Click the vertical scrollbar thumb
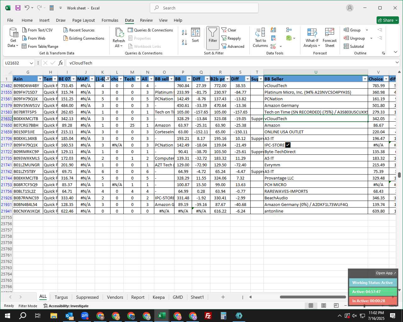 (x=399, y=175)
